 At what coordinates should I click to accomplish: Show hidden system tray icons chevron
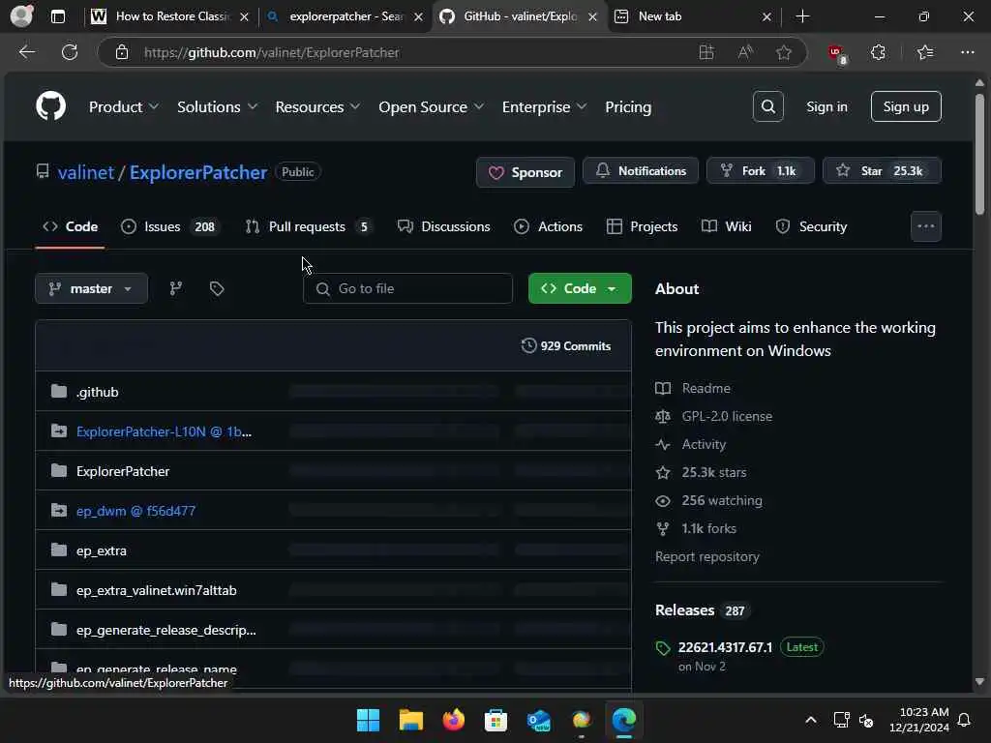coord(810,720)
